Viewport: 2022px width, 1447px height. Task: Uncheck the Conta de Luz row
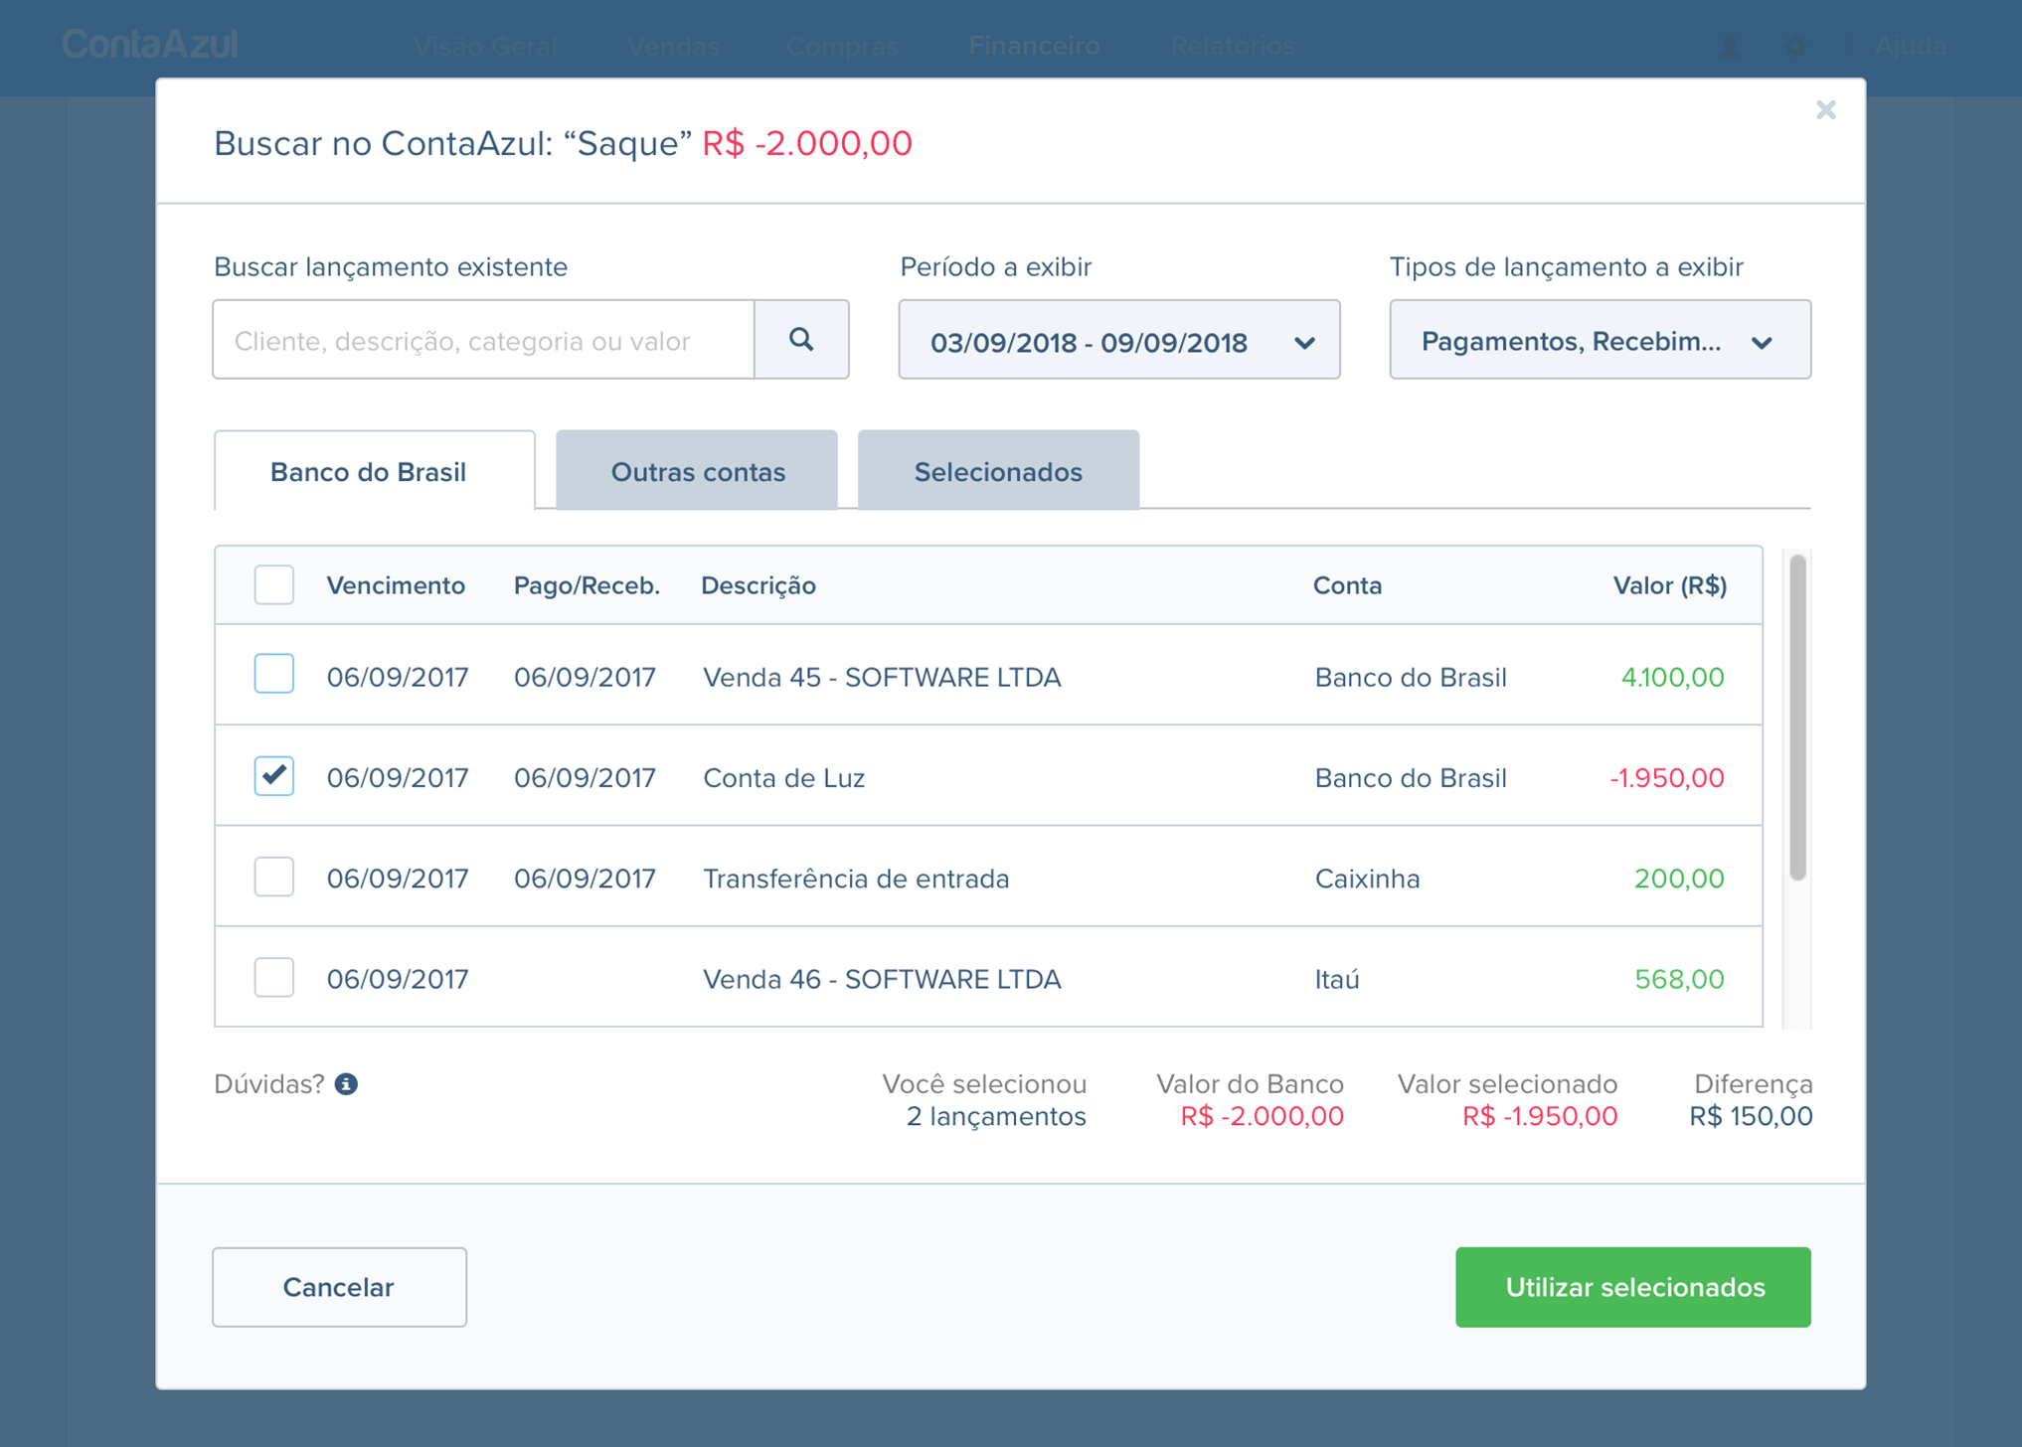coord(273,776)
